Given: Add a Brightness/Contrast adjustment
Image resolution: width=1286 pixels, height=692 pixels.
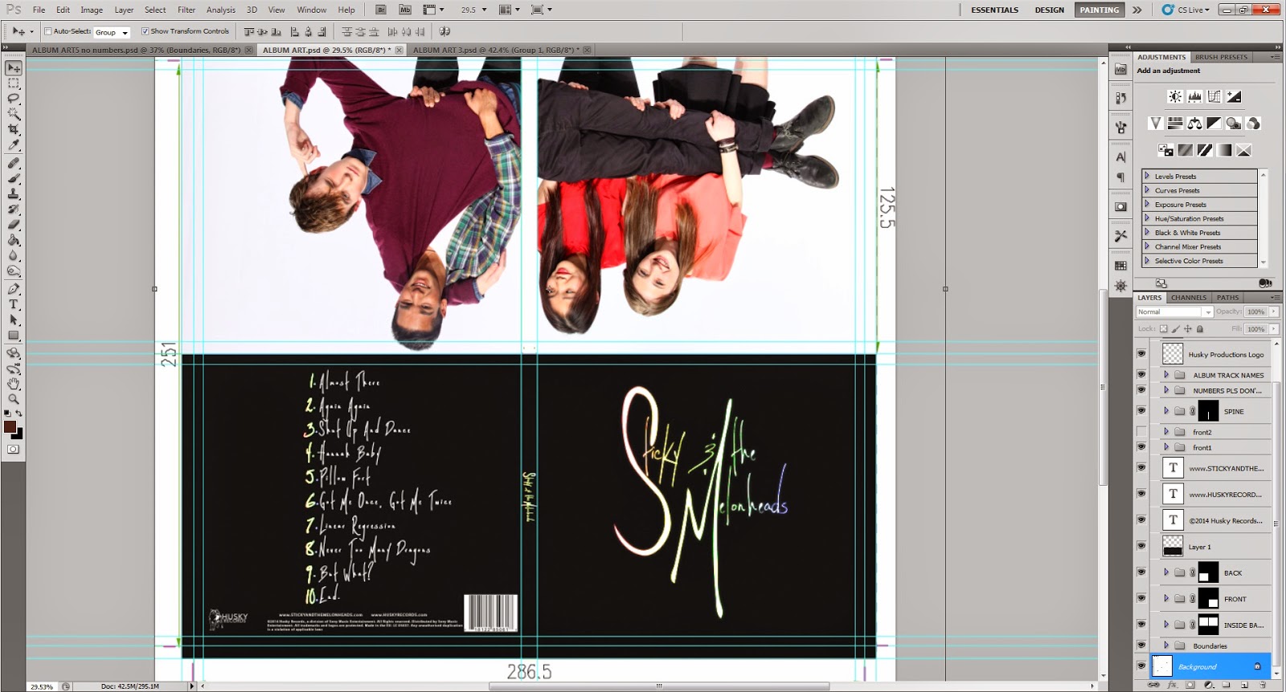Looking at the screenshot, I should click(1175, 96).
